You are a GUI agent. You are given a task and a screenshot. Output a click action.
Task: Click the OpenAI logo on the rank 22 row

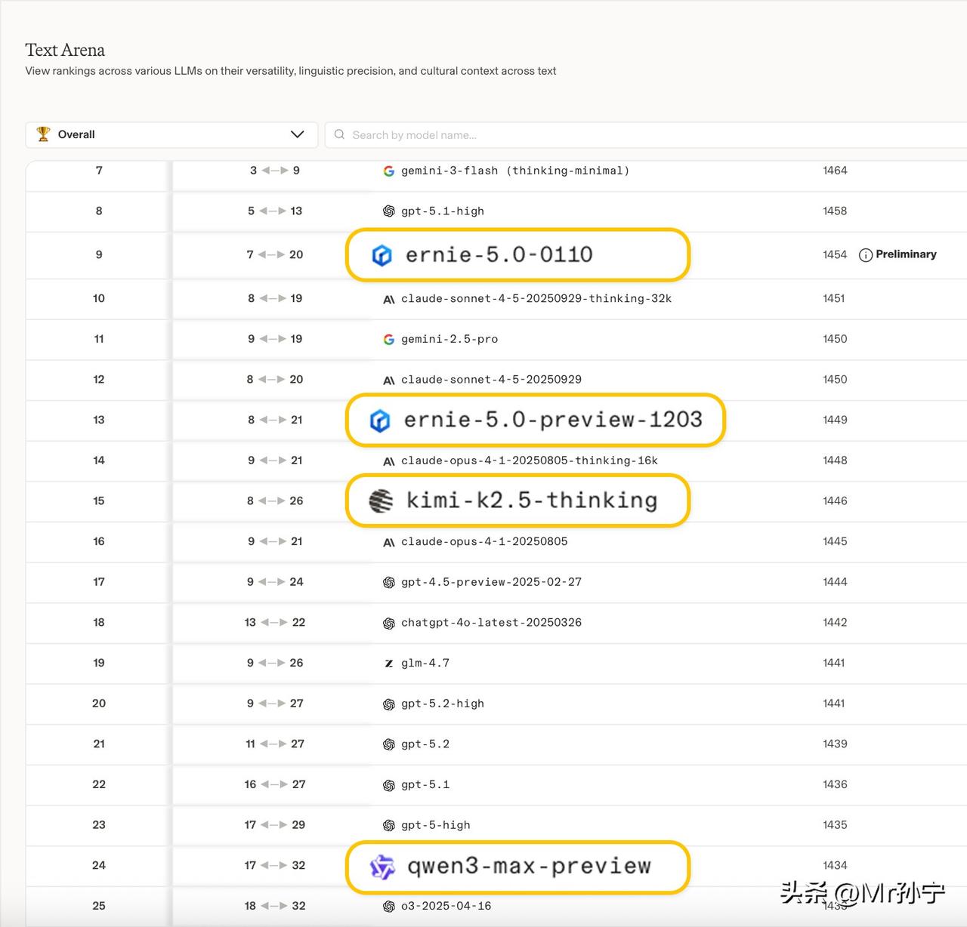[388, 785]
